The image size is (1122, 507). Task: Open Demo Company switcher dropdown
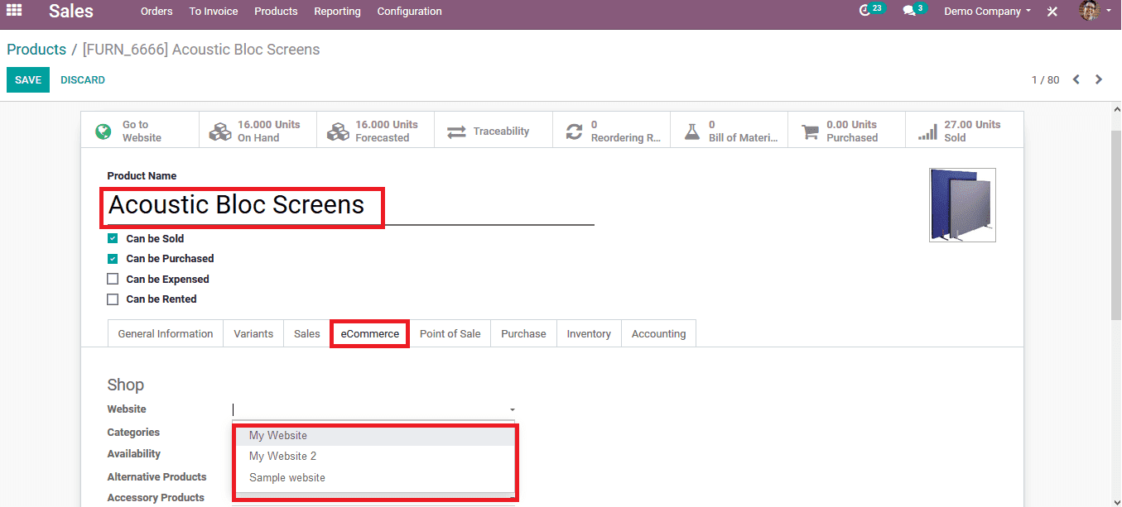click(987, 12)
